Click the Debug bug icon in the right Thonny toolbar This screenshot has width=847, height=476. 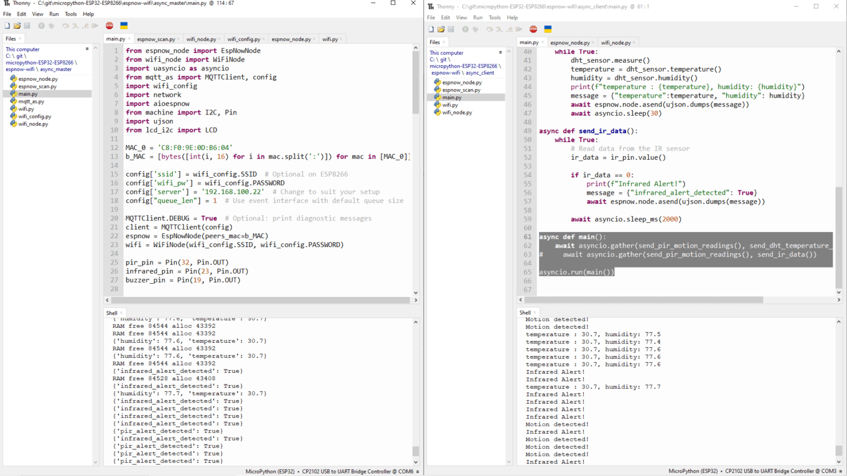point(475,29)
